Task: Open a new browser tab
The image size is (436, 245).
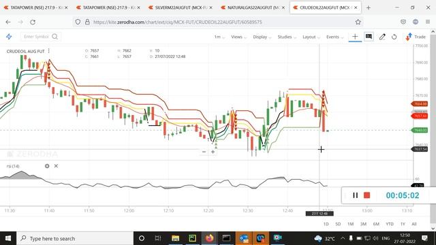Action: pos(368,7)
